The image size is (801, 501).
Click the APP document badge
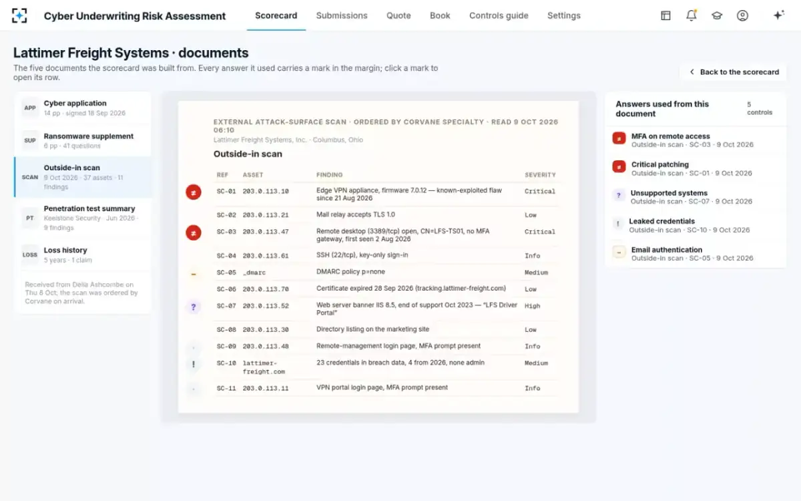tap(30, 108)
